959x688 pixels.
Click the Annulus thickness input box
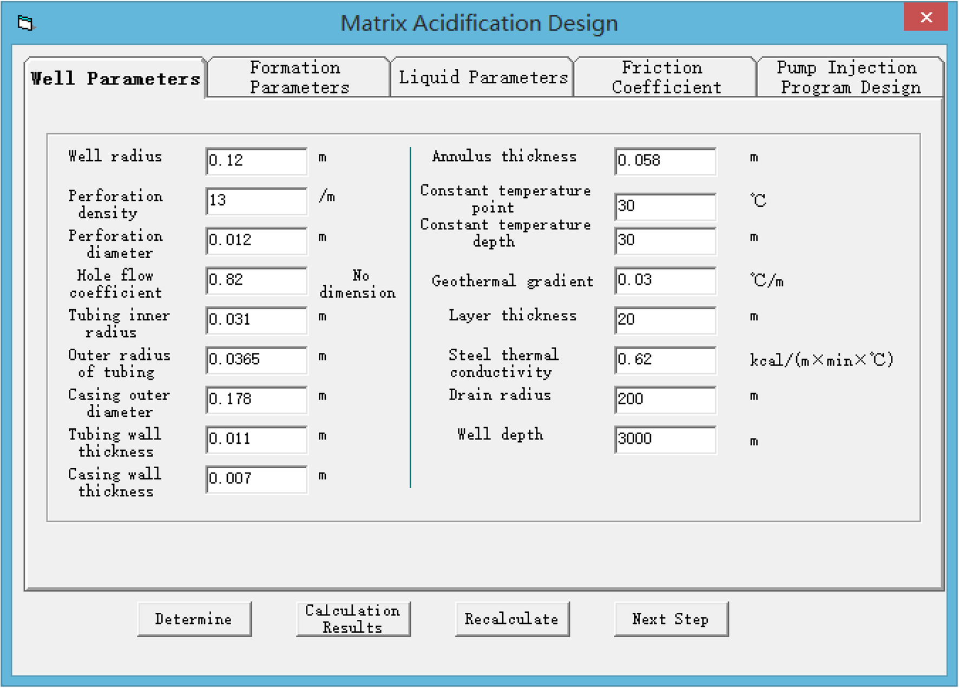pos(665,160)
